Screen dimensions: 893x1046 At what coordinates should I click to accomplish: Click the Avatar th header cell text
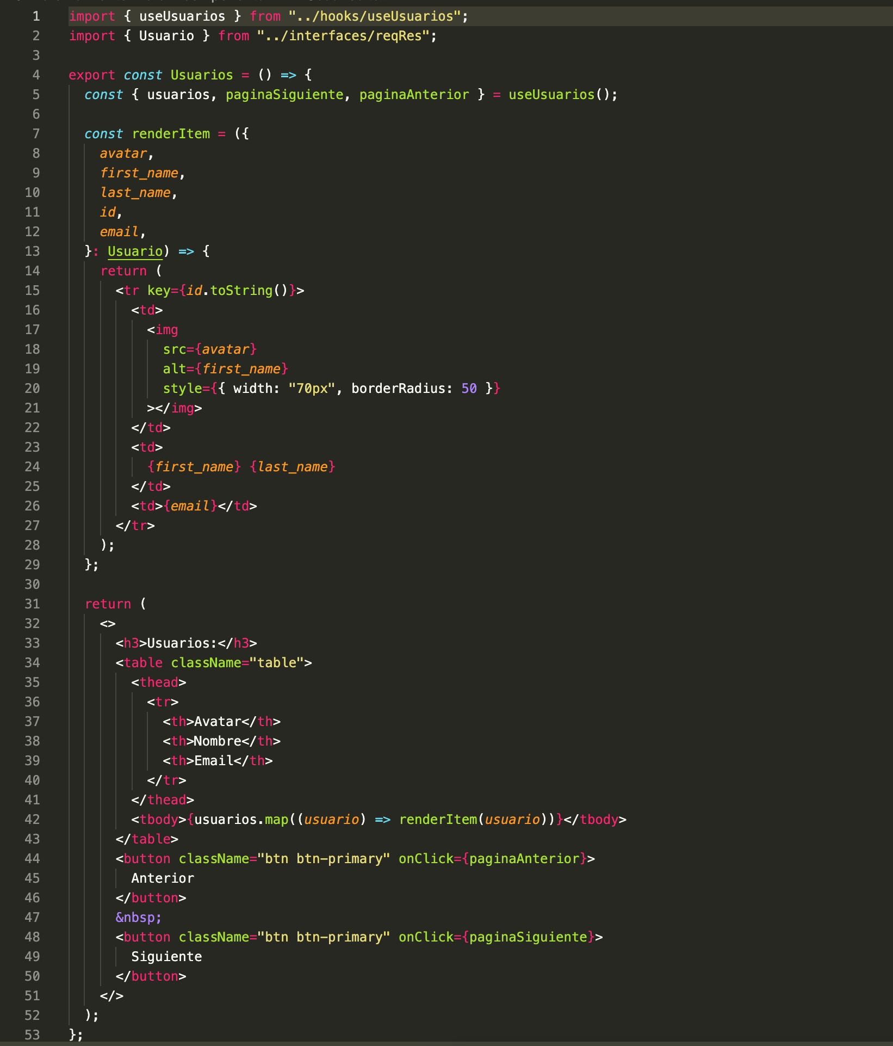(x=218, y=722)
